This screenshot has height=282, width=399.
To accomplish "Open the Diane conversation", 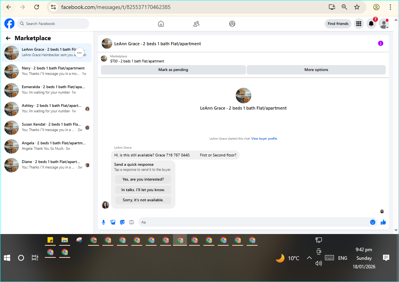I will pyautogui.click(x=47, y=165).
